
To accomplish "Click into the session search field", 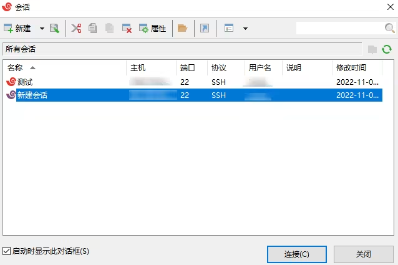I will click(x=339, y=28).
